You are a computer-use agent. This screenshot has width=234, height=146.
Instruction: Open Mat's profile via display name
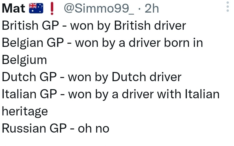[13, 9]
